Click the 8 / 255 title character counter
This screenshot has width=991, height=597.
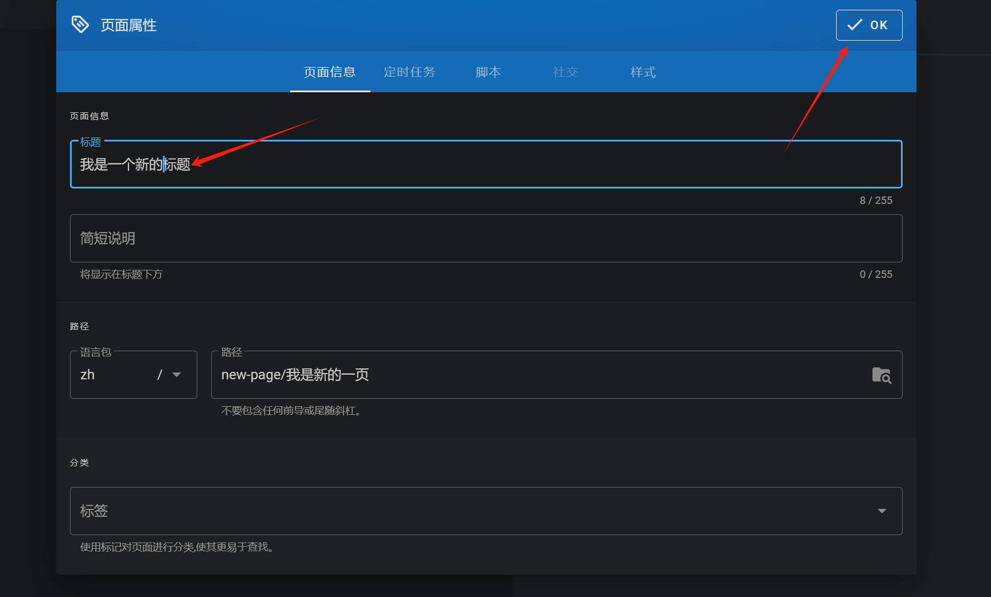tap(875, 201)
